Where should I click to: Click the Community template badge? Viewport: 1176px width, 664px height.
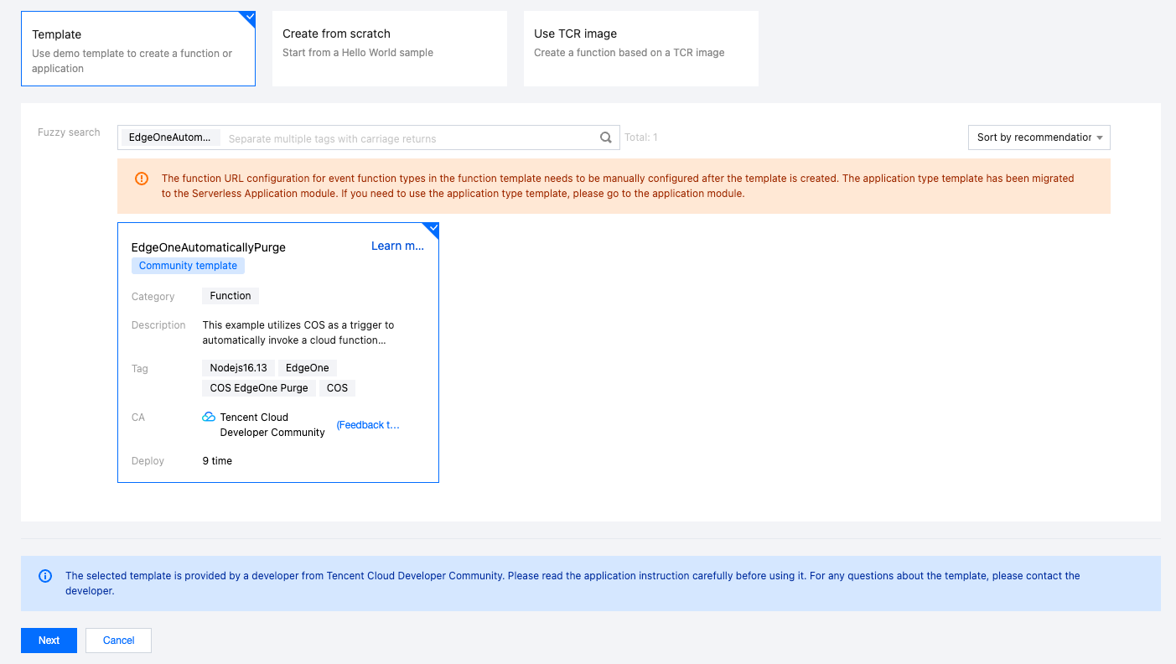click(188, 266)
